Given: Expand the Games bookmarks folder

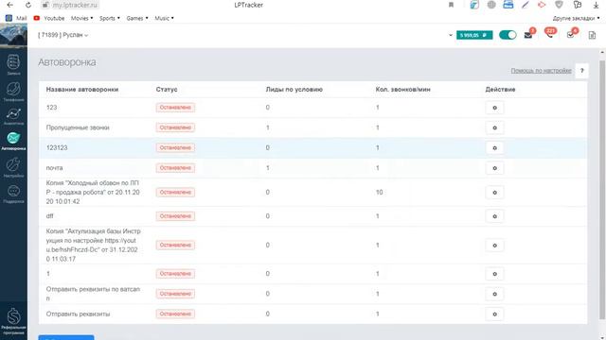Looking at the screenshot, I should pos(136,18).
